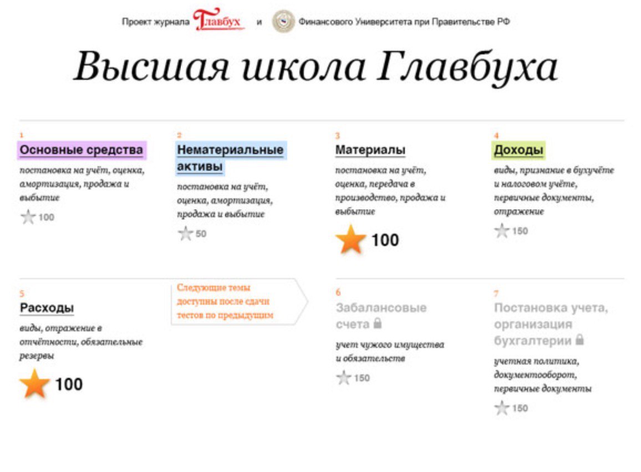Click the description виды, признание в бухучёте
Image resolution: width=641 pixels, height=472 pixels.
(x=554, y=191)
